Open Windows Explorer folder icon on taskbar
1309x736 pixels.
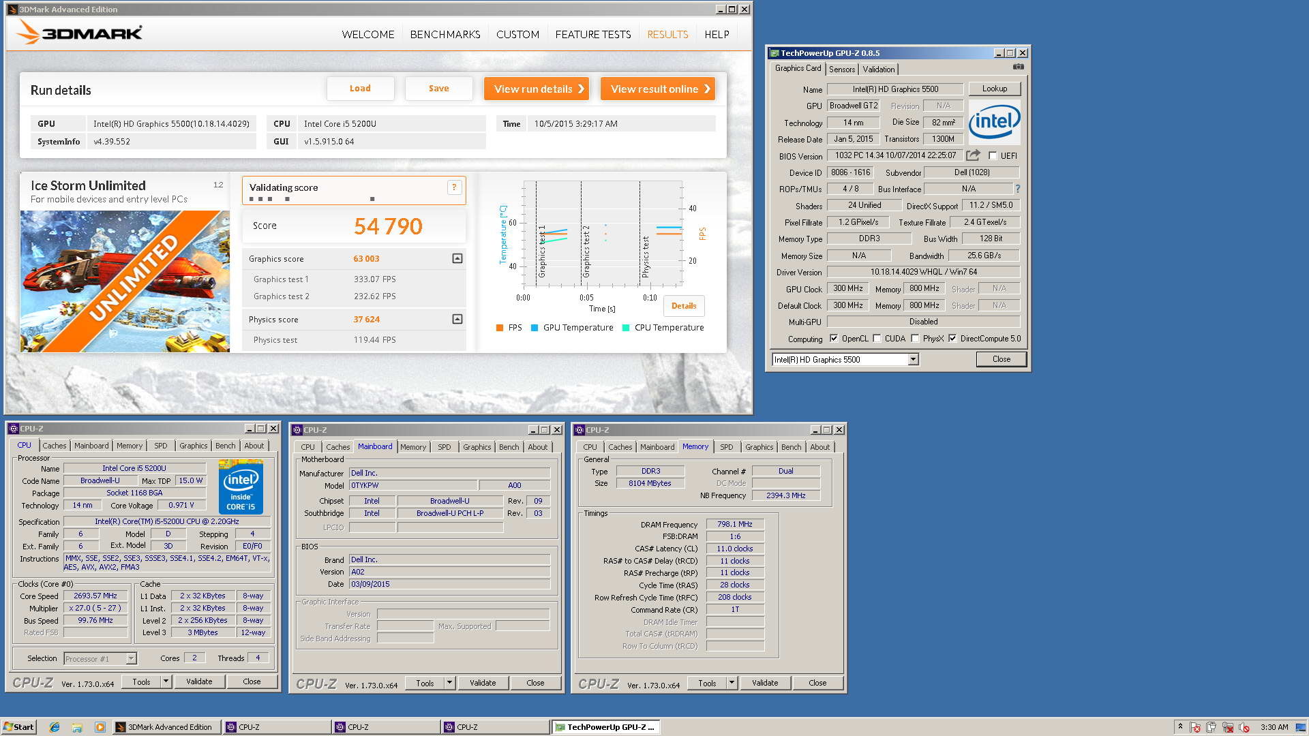[x=77, y=727]
